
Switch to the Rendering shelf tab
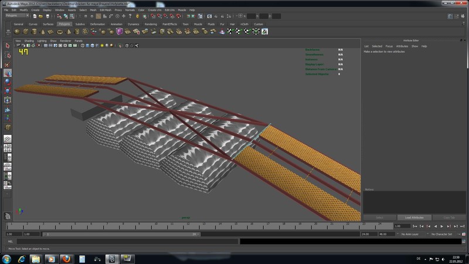[151, 24]
